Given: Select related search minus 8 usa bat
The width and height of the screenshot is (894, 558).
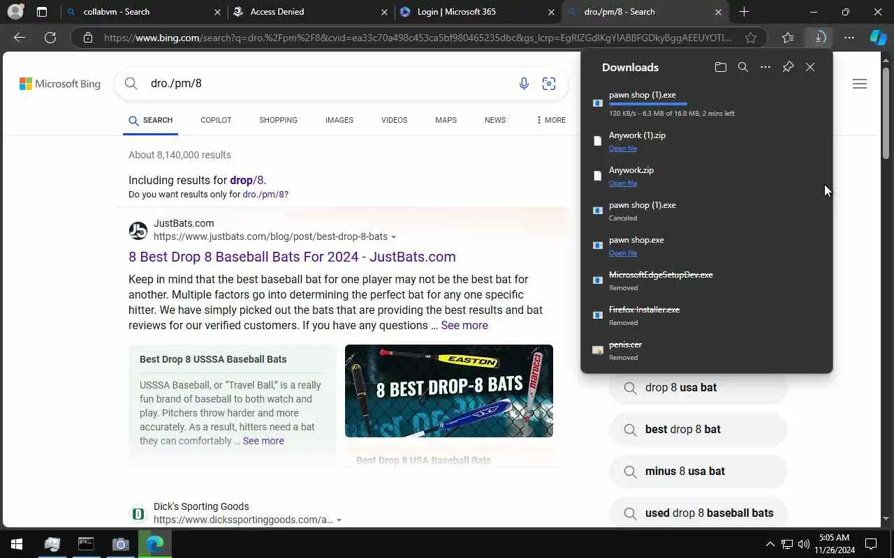Looking at the screenshot, I should click(698, 471).
